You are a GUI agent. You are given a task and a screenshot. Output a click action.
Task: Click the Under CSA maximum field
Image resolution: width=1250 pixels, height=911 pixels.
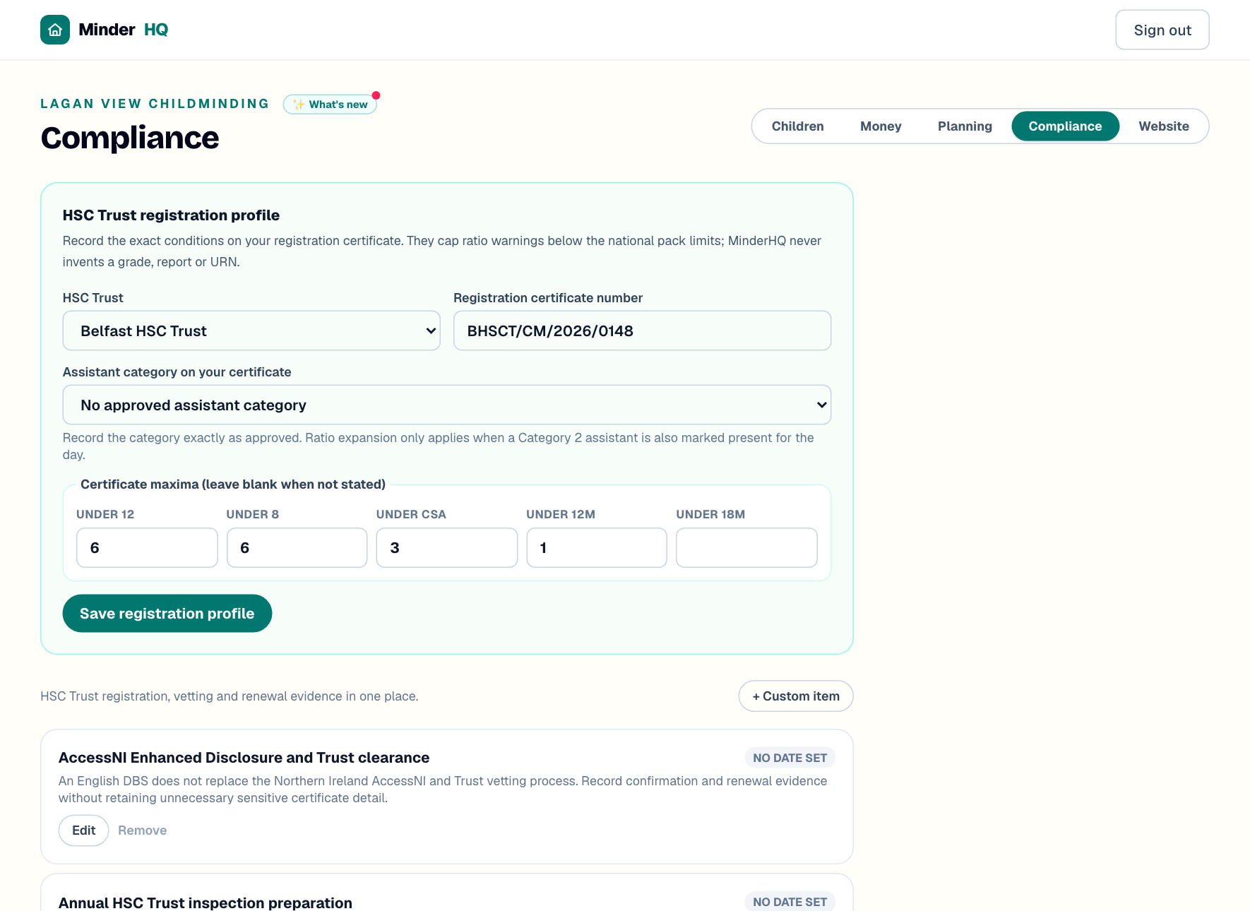tap(447, 547)
